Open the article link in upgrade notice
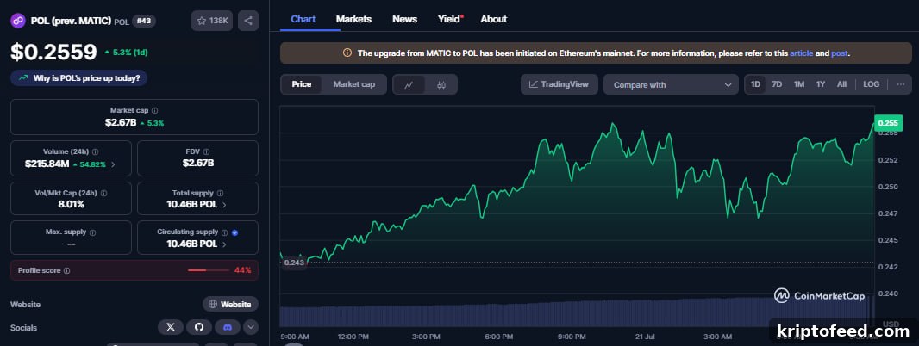 801,53
